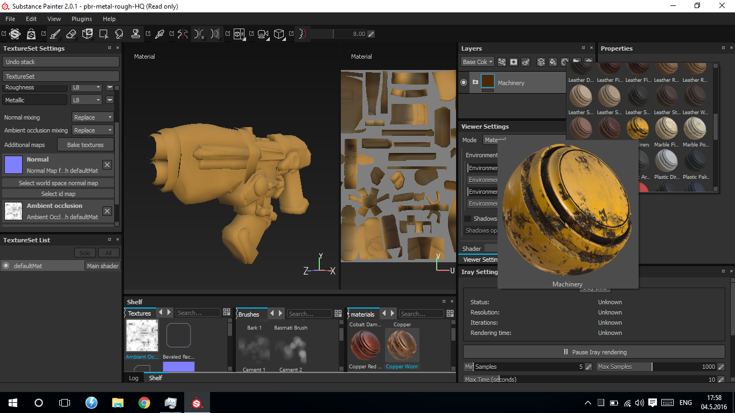The image size is (735, 413).
Task: Open Metallic L8 format dropdown
Action: click(x=86, y=100)
